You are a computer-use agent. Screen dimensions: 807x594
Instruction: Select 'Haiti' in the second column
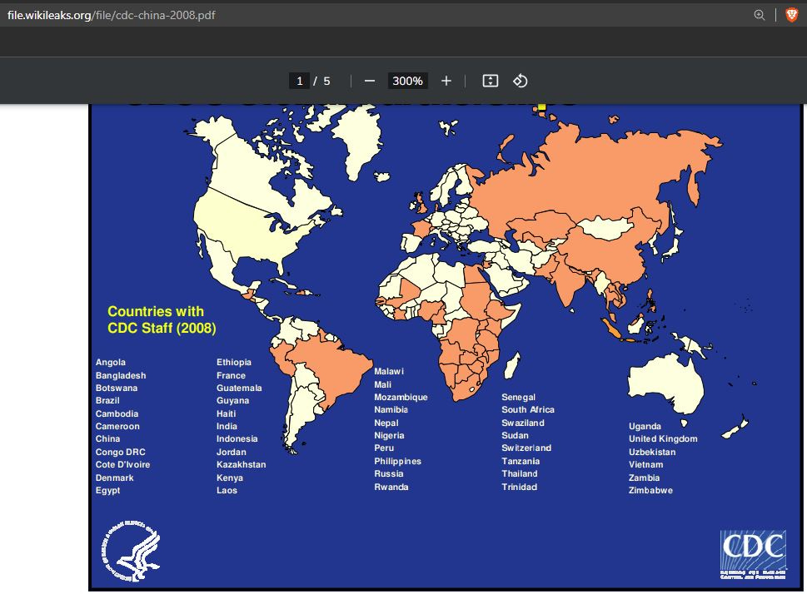(x=227, y=413)
